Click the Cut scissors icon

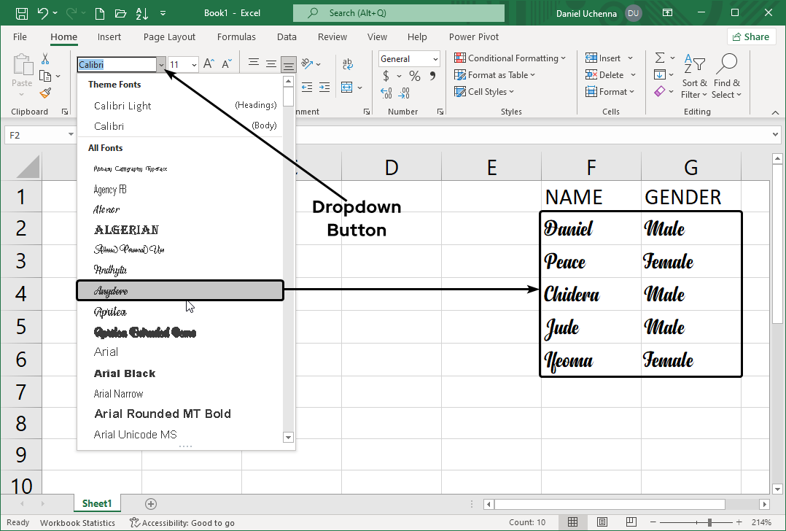[x=45, y=59]
